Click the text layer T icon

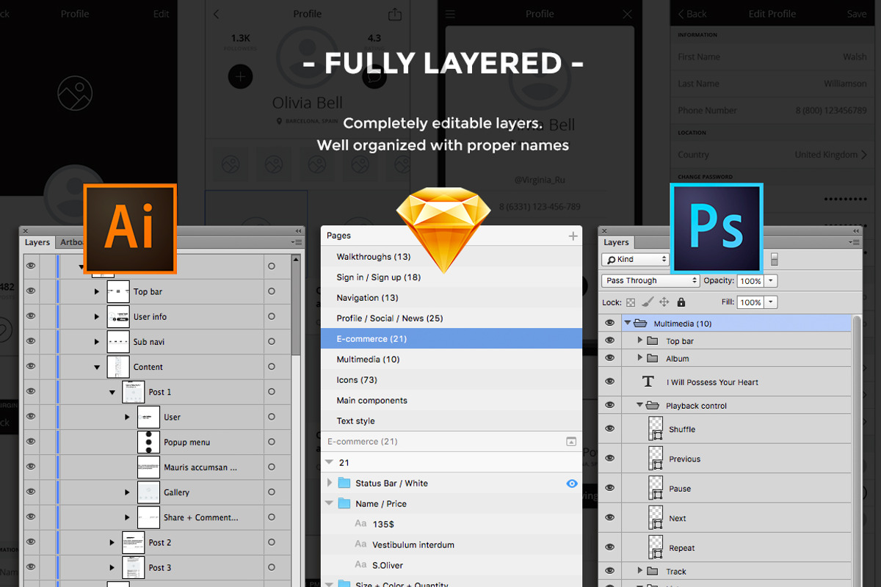tap(648, 382)
